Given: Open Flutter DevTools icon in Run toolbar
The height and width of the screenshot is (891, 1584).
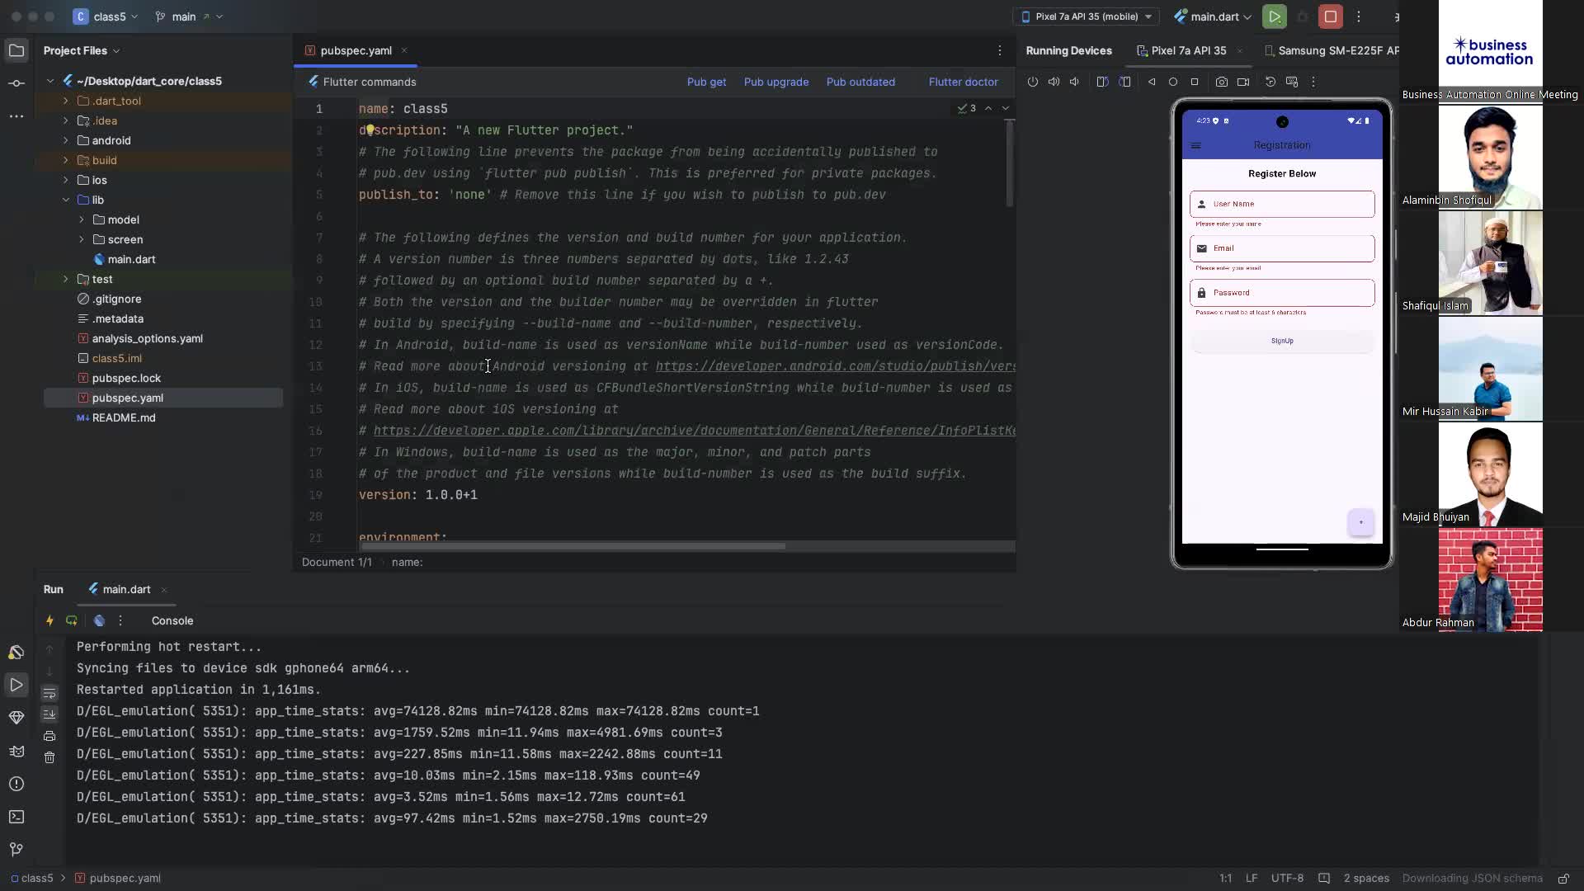Looking at the screenshot, I should (99, 620).
